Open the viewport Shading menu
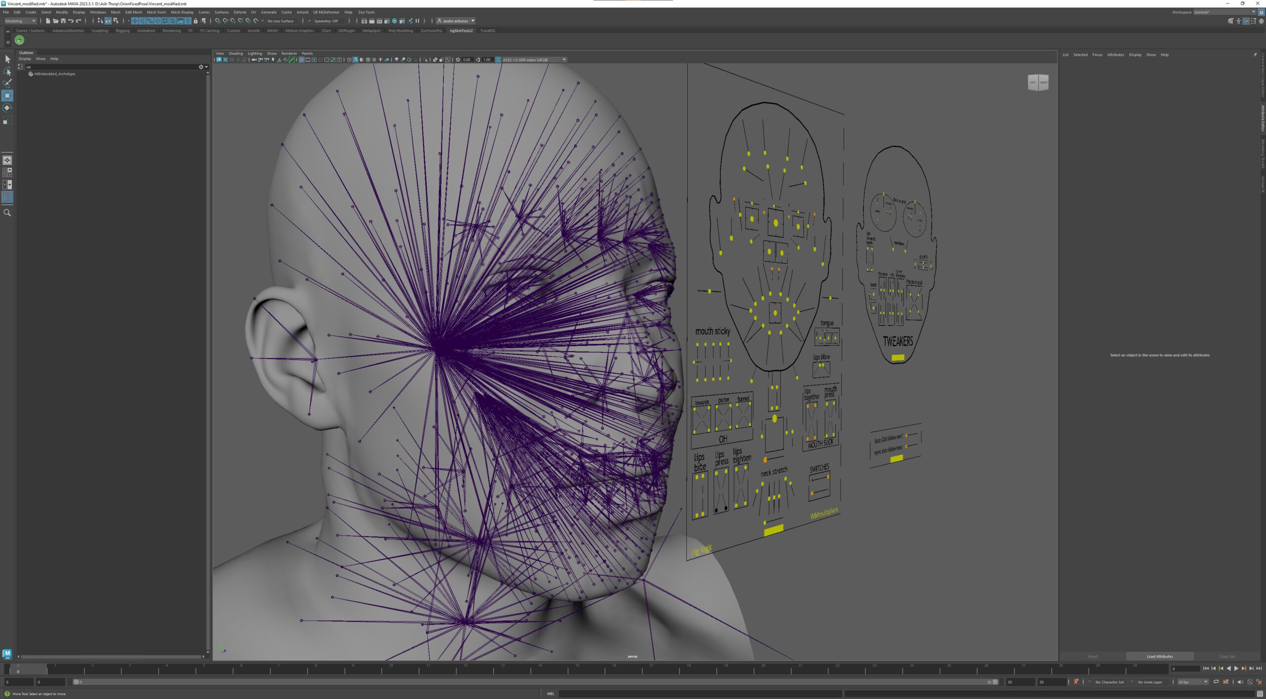The width and height of the screenshot is (1266, 699). [x=235, y=53]
